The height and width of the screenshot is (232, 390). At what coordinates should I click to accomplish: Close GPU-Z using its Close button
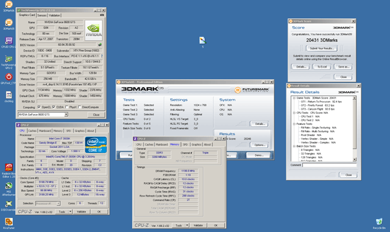tap(96, 114)
